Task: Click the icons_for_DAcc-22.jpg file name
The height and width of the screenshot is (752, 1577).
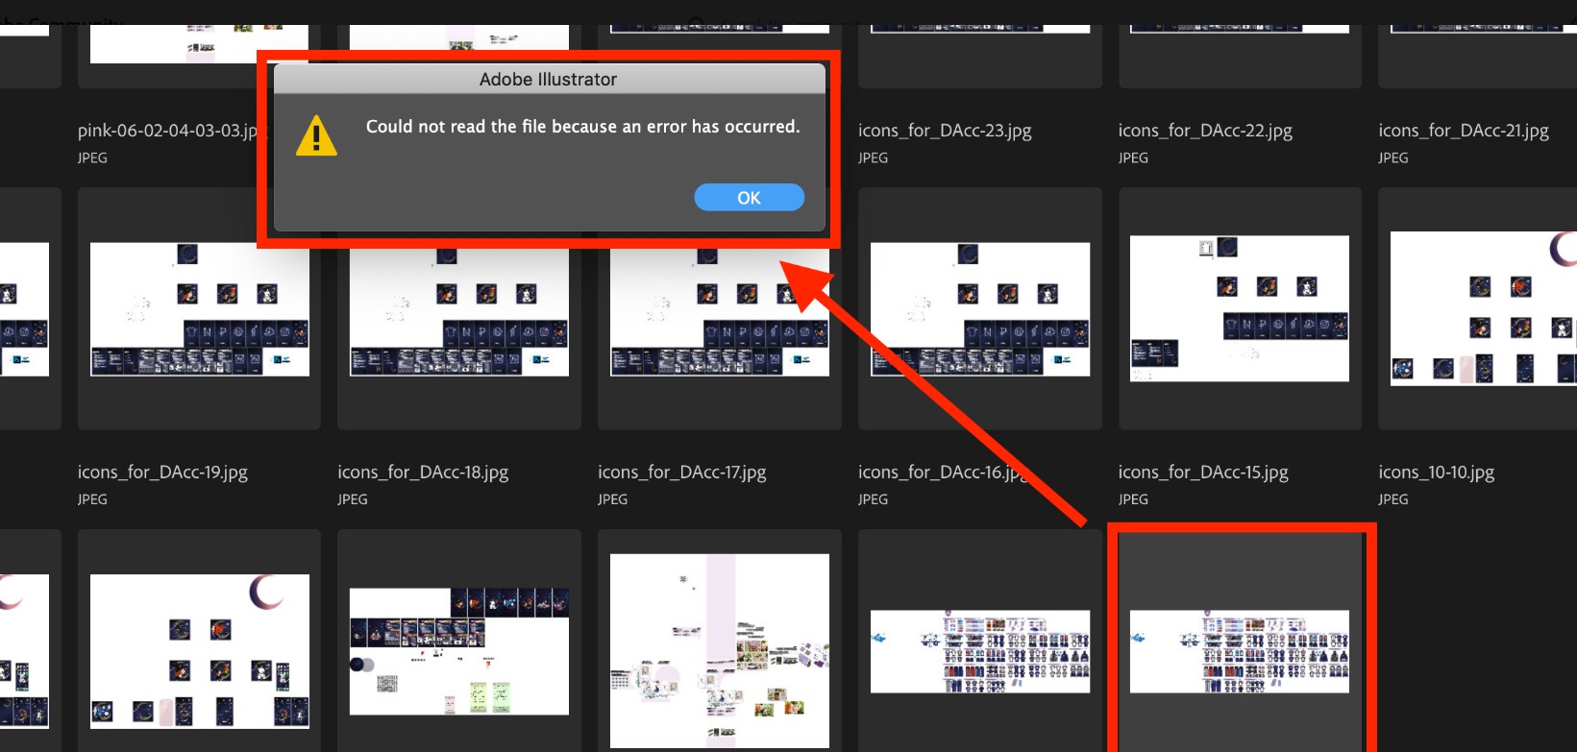Action: pyautogui.click(x=1205, y=131)
